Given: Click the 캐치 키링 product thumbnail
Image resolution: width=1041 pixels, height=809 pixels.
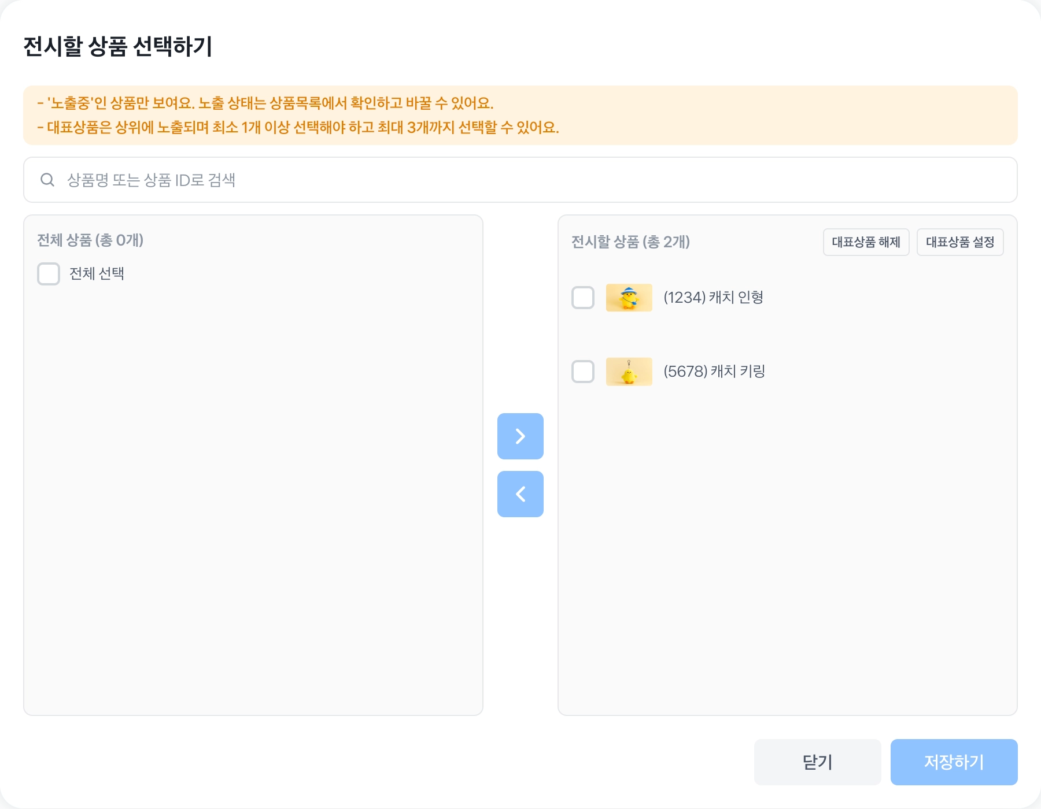Looking at the screenshot, I should (629, 372).
